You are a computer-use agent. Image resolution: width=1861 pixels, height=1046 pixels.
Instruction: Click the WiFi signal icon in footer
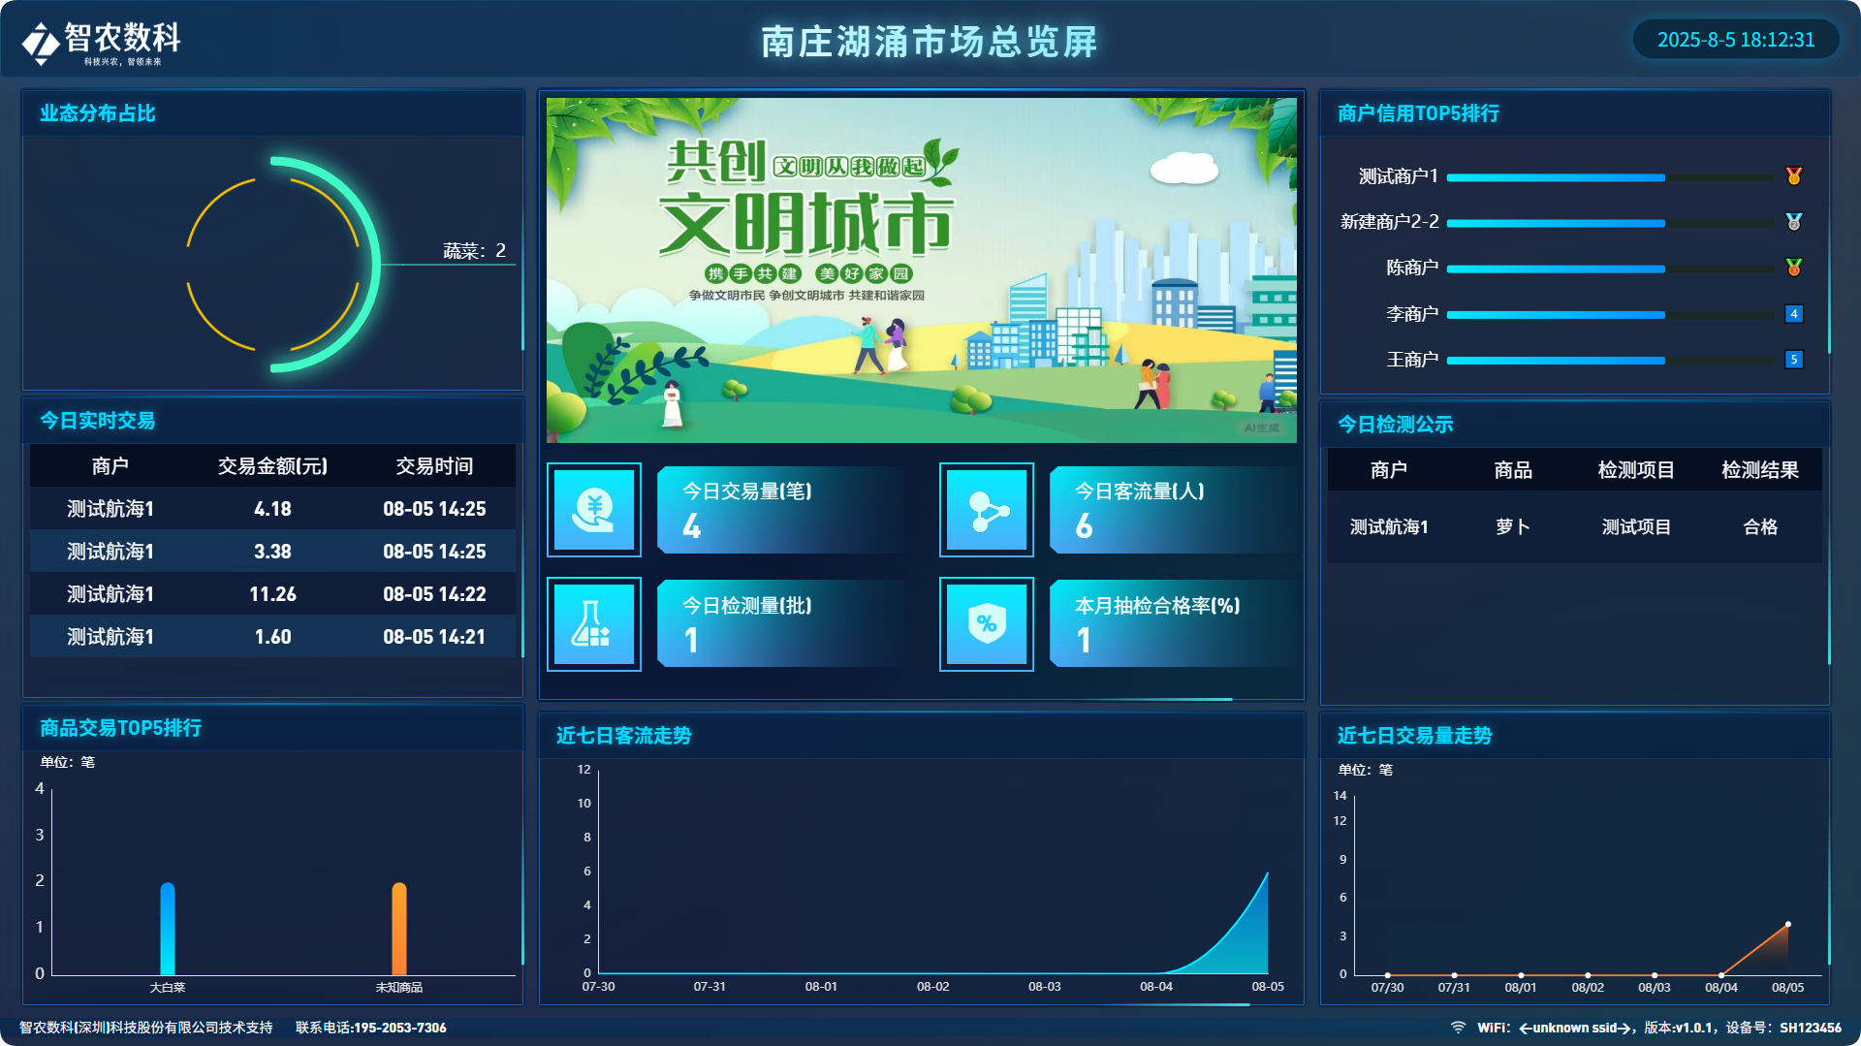pos(1458,1028)
